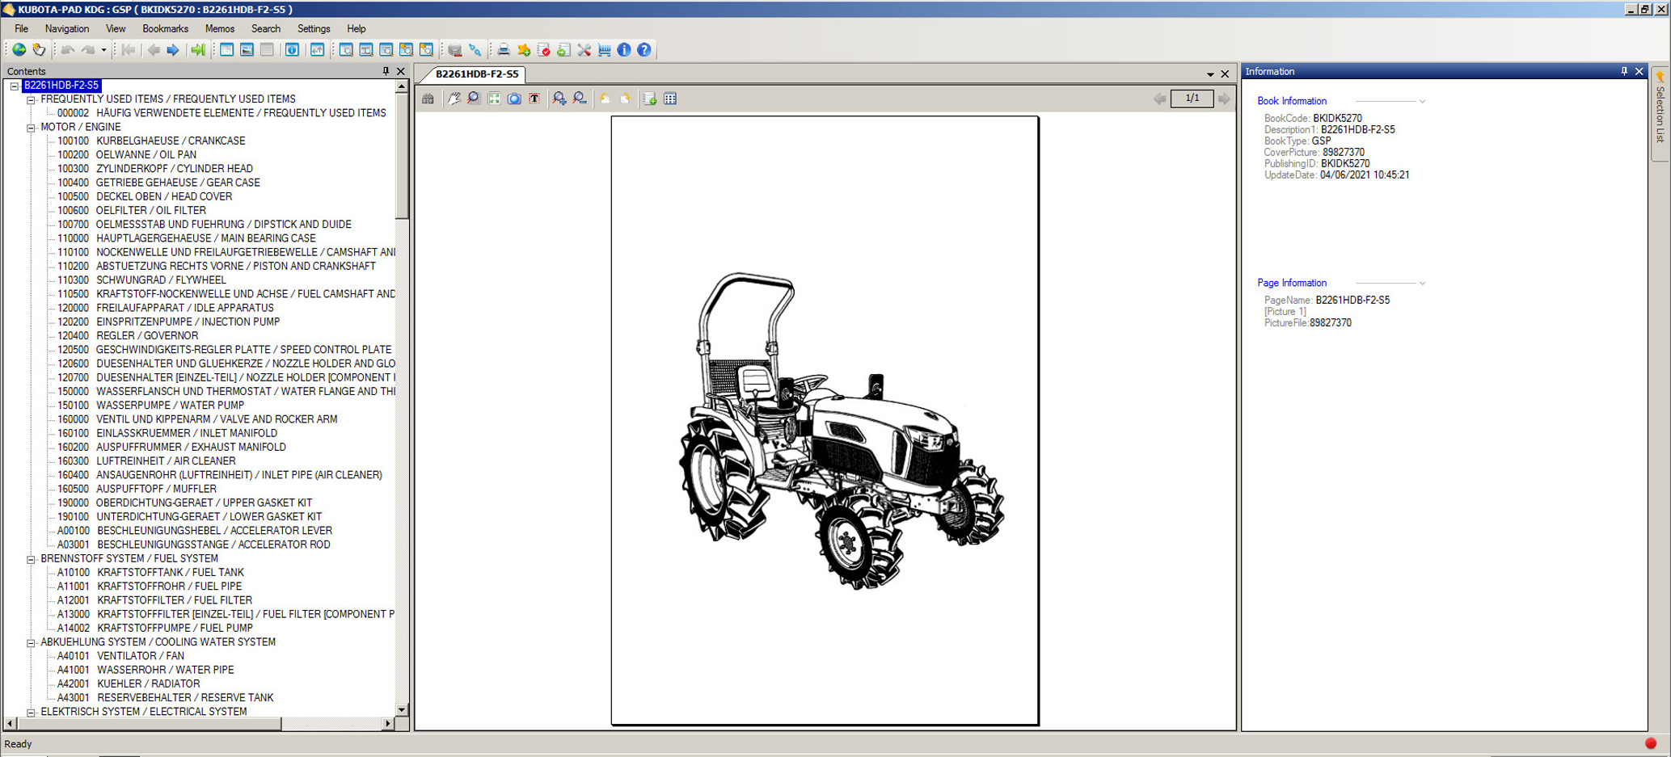Toggle pin on the Contents panel
This screenshot has width=1671, height=757.
tap(386, 71)
